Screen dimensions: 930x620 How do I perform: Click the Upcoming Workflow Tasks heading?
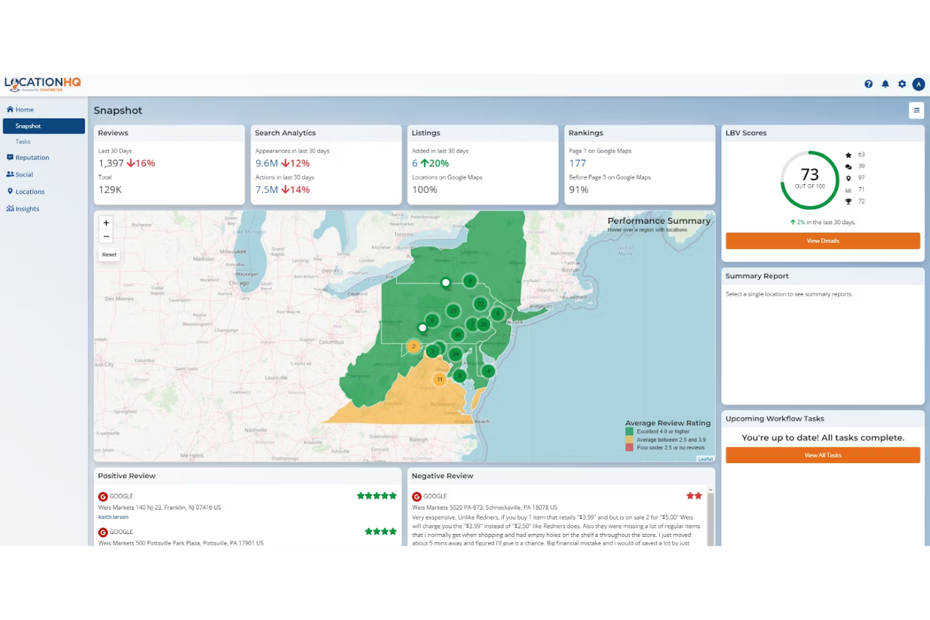tap(775, 419)
